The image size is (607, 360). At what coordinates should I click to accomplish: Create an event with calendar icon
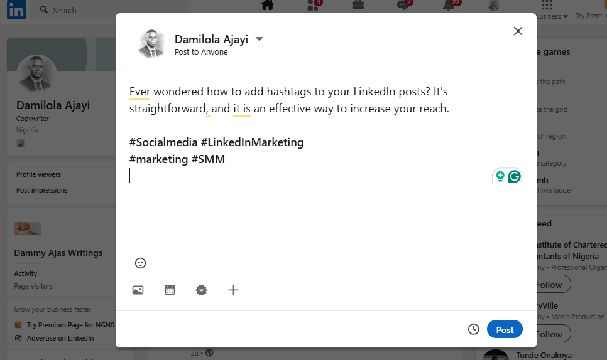click(170, 290)
